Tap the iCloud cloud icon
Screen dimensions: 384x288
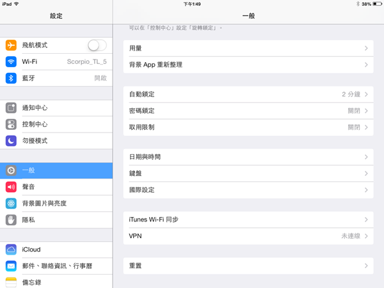[11, 250]
